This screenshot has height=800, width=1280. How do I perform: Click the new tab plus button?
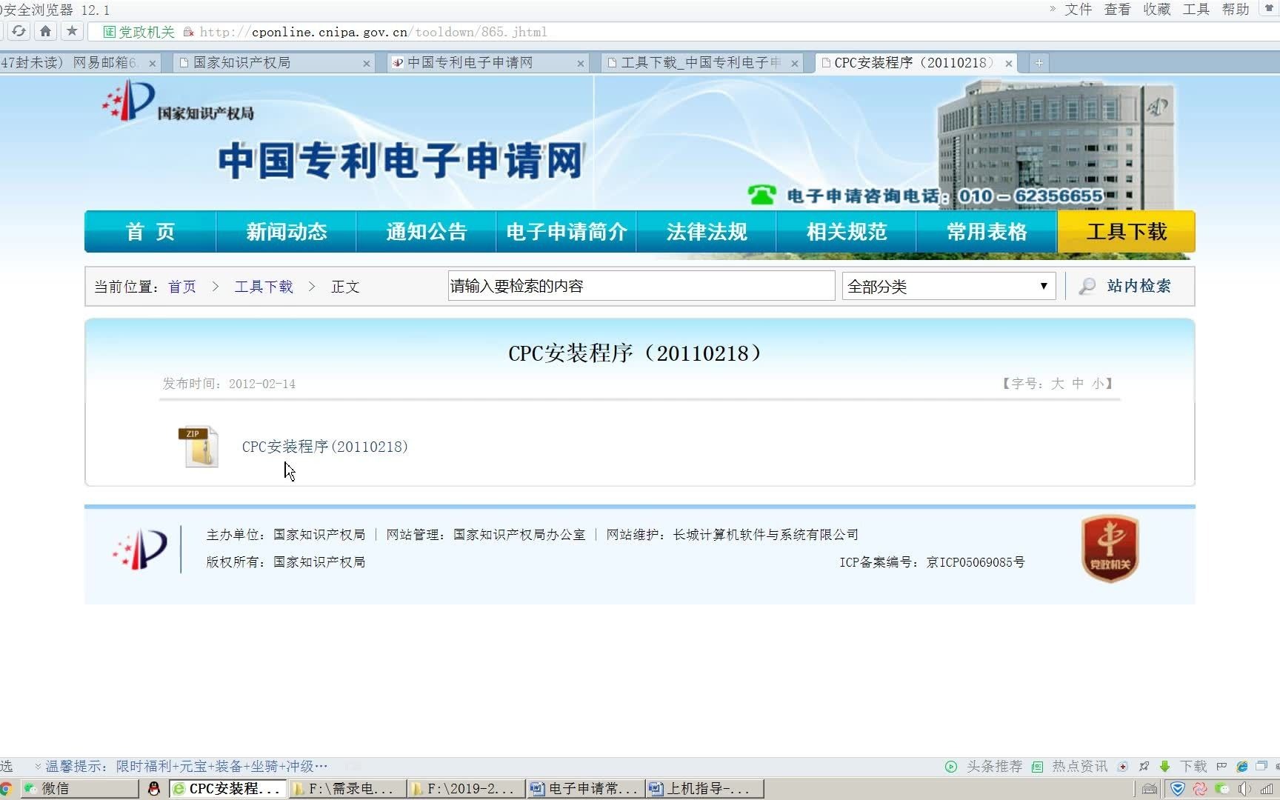pos(1039,63)
